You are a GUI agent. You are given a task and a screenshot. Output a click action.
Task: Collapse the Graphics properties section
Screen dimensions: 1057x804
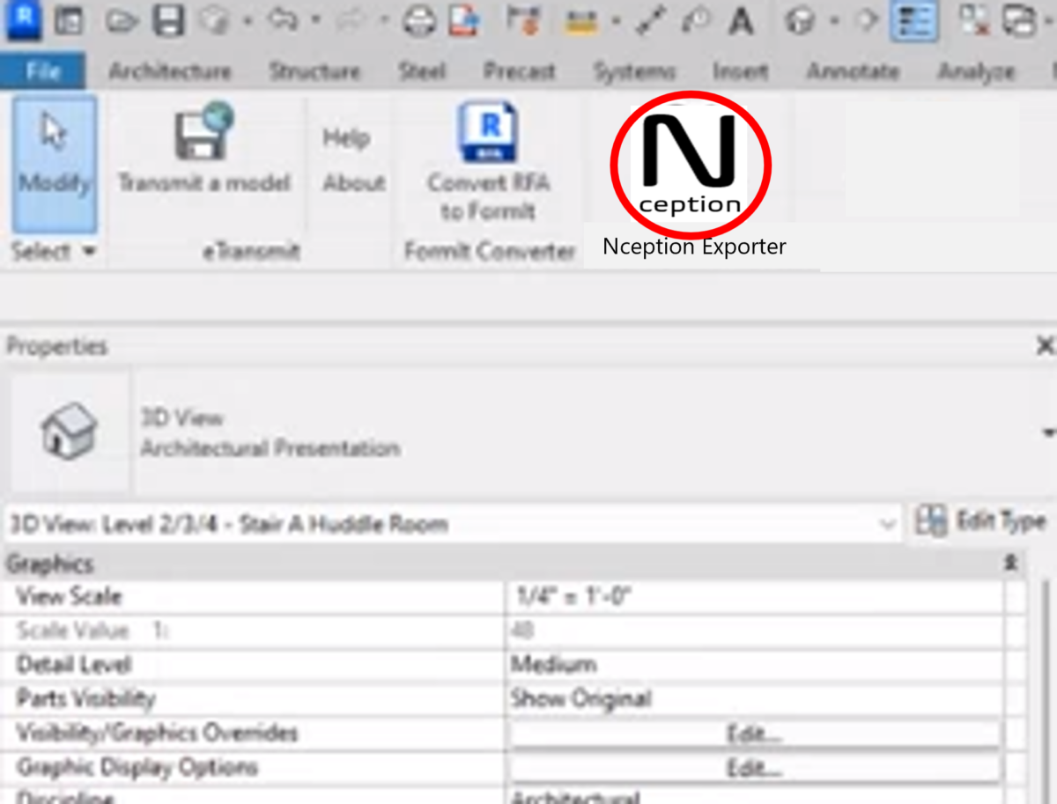point(1013,564)
